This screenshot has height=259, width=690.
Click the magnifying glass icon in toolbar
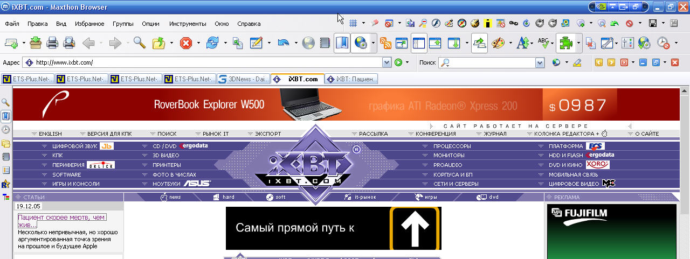point(140,43)
